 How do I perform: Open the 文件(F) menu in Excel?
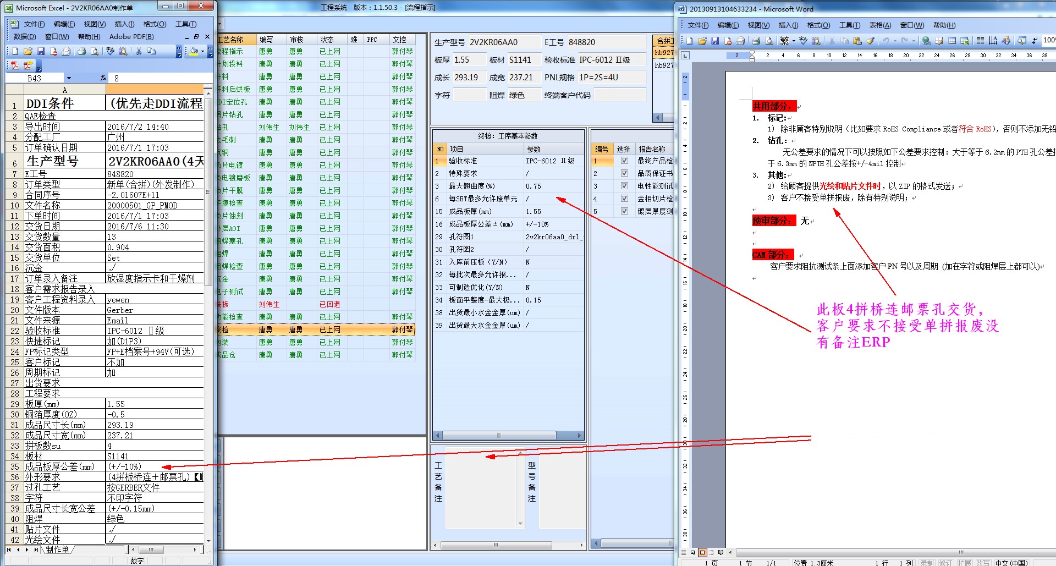pos(34,24)
